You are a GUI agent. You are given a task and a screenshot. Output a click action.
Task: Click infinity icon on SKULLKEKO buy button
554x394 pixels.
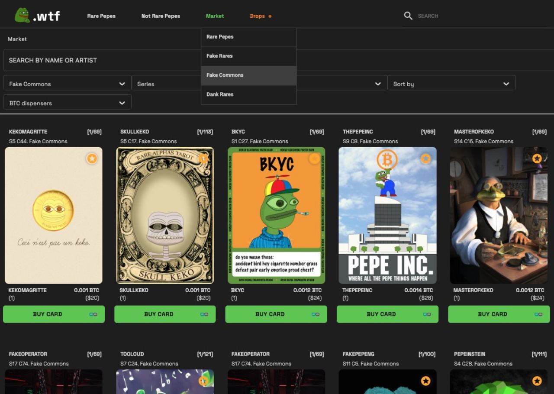point(204,314)
